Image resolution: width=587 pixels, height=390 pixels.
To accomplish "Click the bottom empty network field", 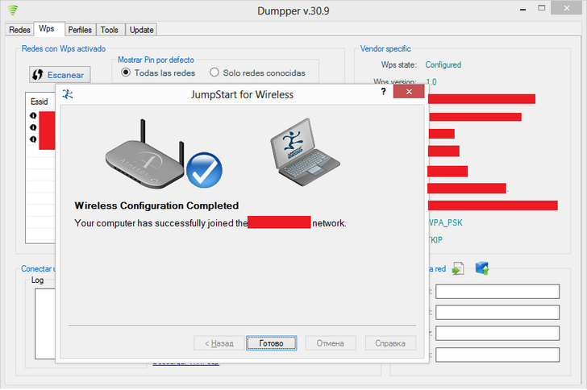I will pos(497,354).
